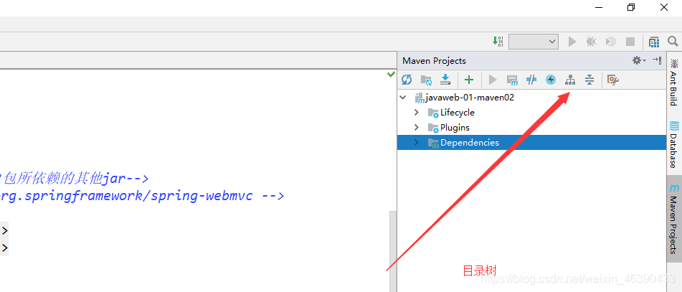The width and height of the screenshot is (682, 292).
Task: Click the editor vertical scrollbar
Action: (393, 251)
